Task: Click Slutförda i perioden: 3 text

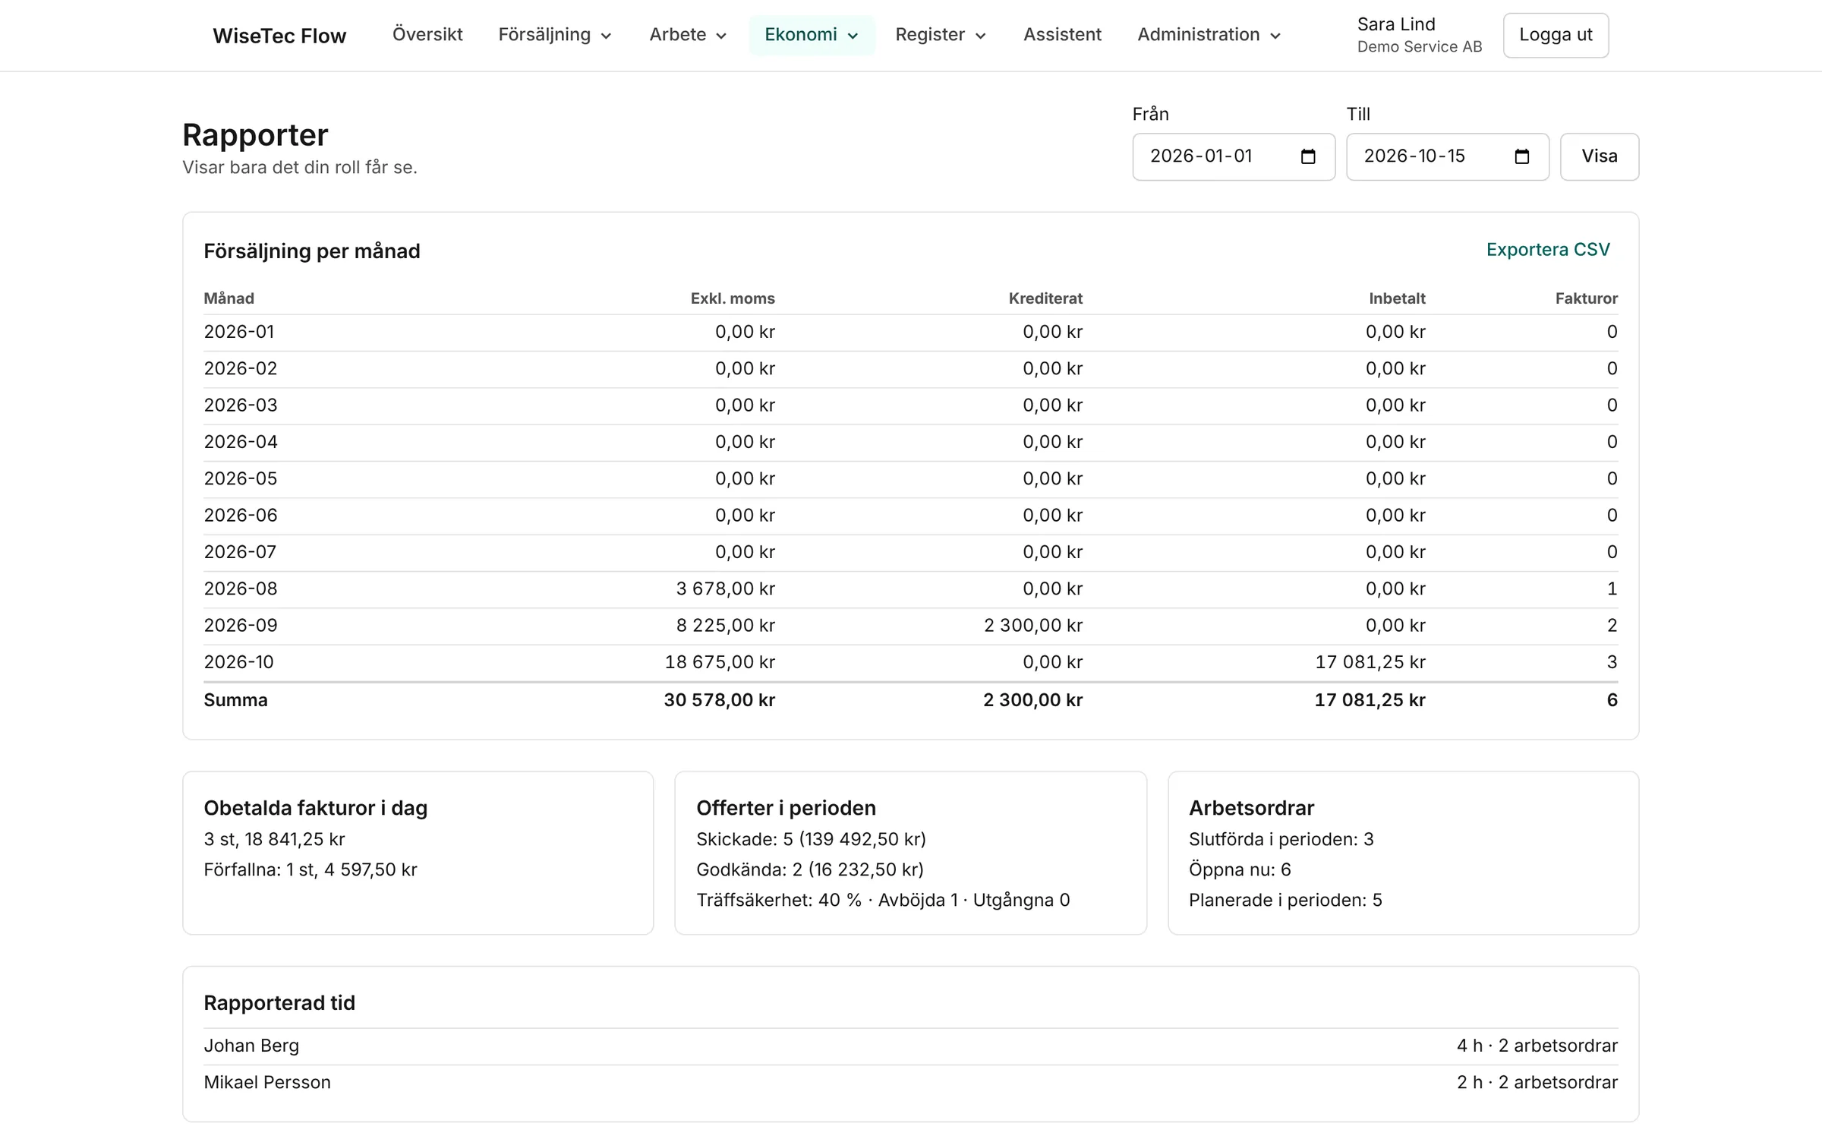Action: 1281,839
